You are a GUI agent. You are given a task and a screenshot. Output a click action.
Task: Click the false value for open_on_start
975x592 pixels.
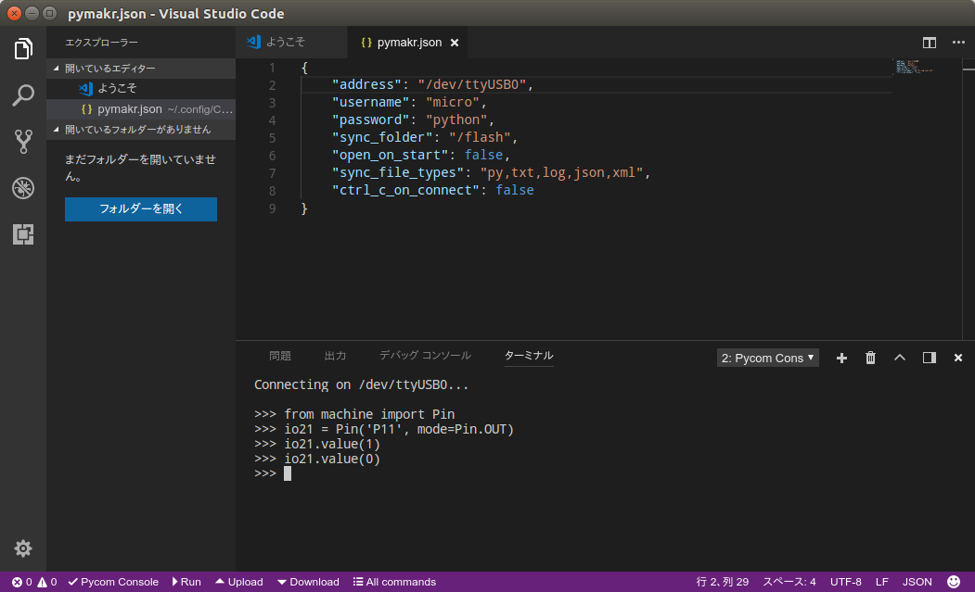[x=483, y=155]
